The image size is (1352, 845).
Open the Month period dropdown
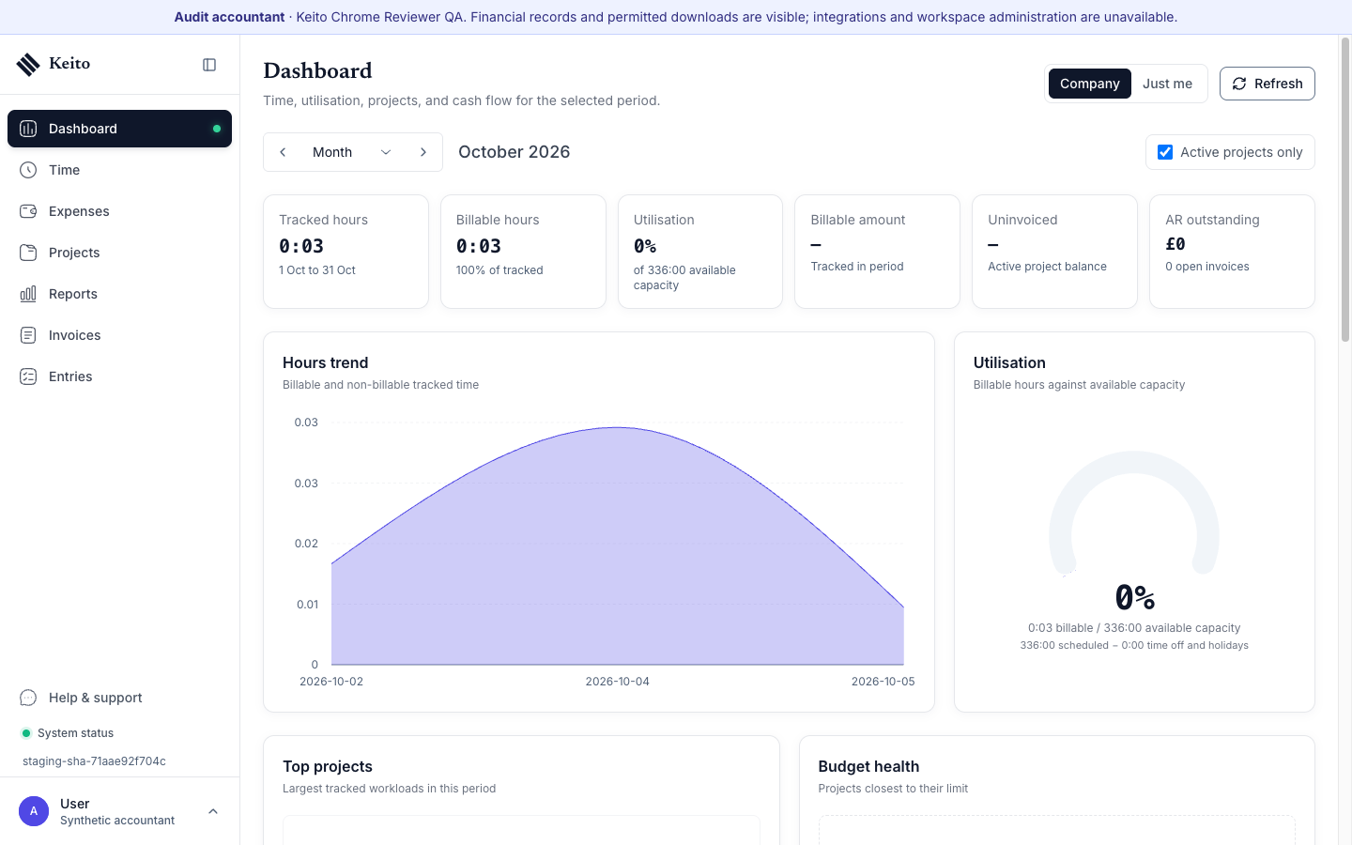tap(352, 152)
